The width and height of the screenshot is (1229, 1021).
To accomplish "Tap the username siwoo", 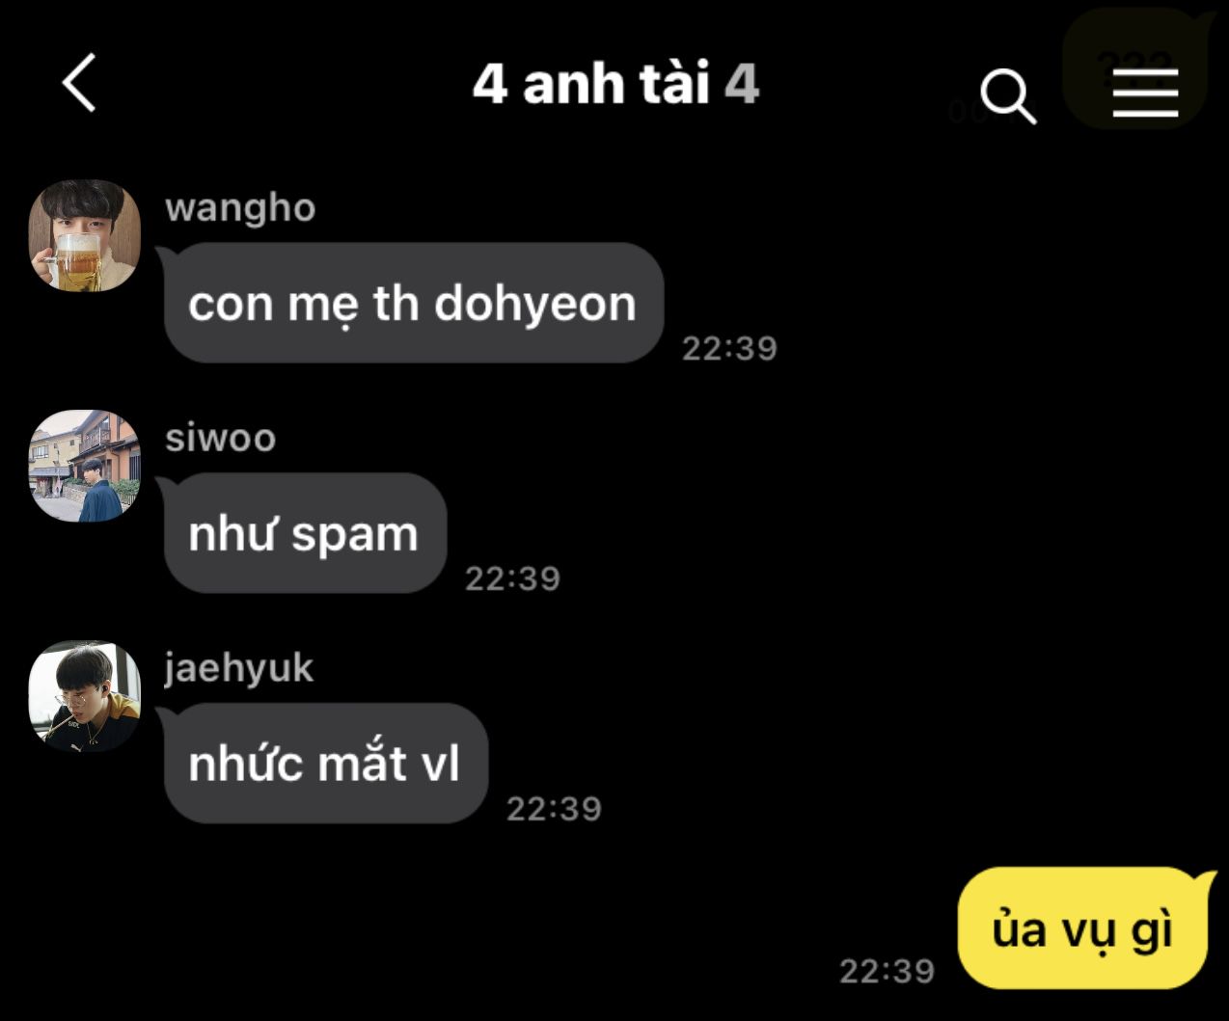I will 221,439.
